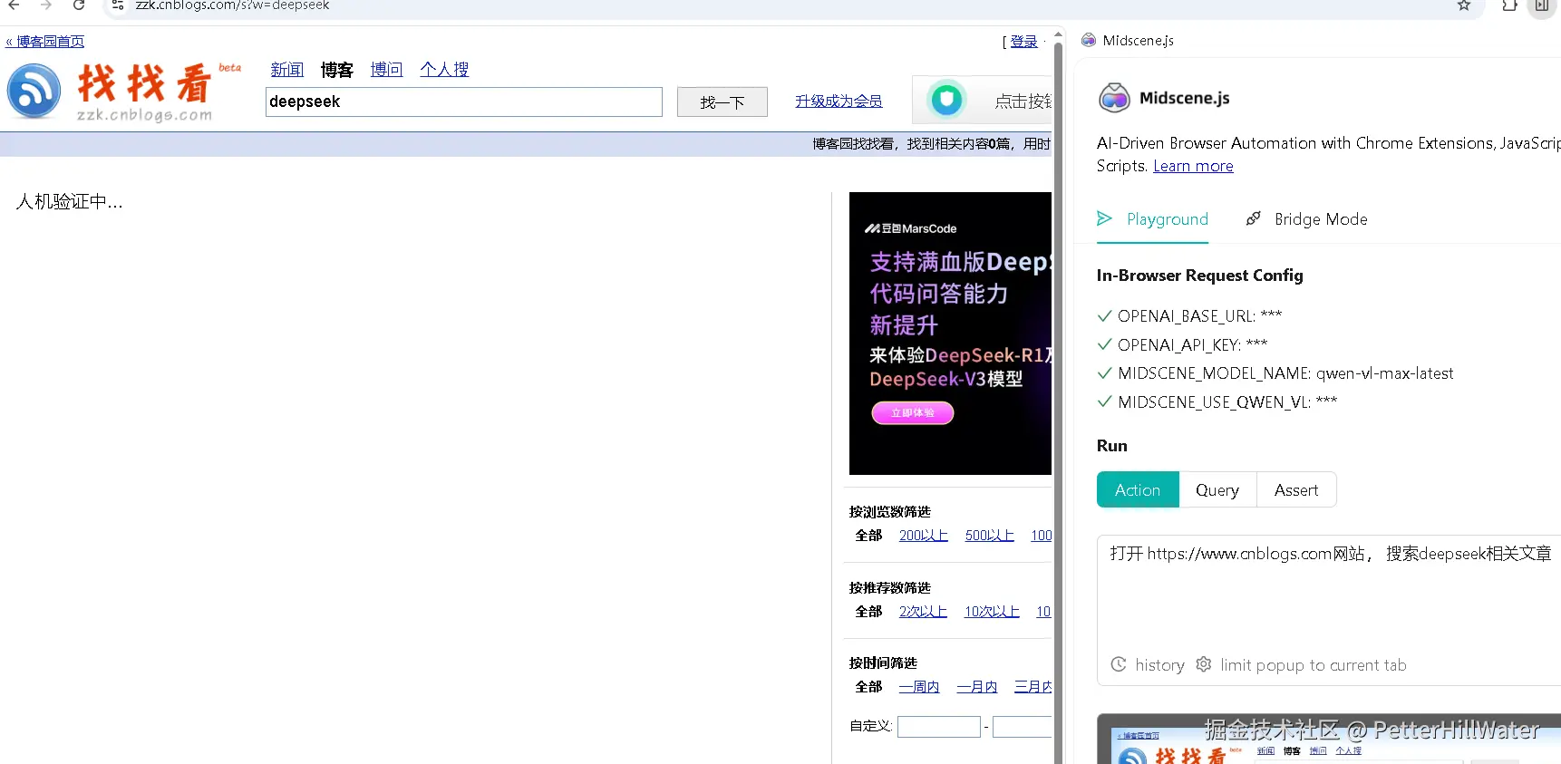Switch to the Bridge Mode tab
The width and height of the screenshot is (1561, 764).
1306,219
